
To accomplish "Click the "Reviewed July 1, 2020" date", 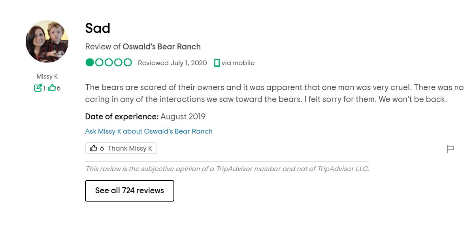I will point(172,63).
